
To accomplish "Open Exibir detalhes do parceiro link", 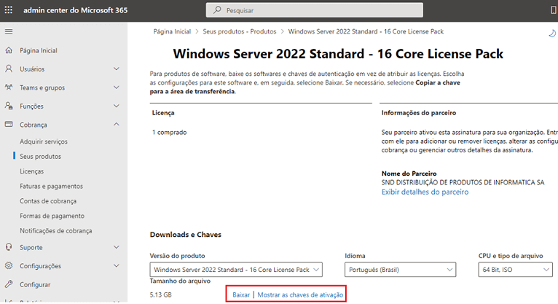I will 425,192.
